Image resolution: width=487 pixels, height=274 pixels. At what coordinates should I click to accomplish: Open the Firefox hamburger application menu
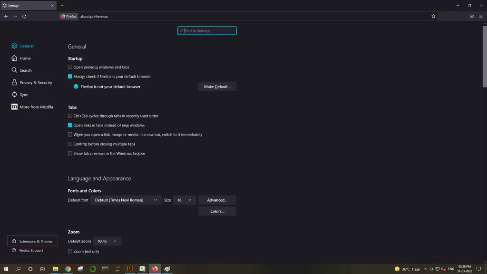point(481,17)
